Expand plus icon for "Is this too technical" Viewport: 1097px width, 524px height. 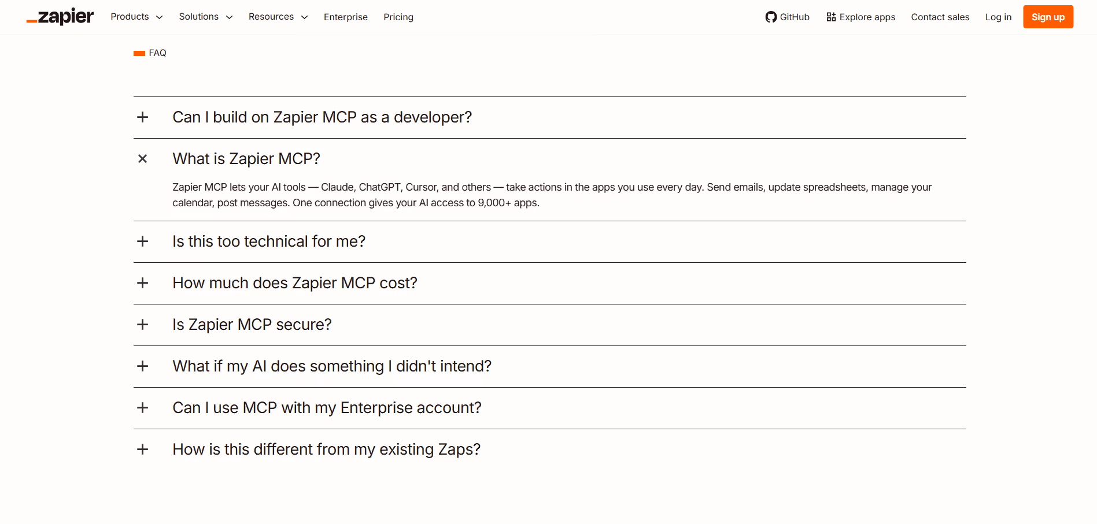[x=143, y=241]
